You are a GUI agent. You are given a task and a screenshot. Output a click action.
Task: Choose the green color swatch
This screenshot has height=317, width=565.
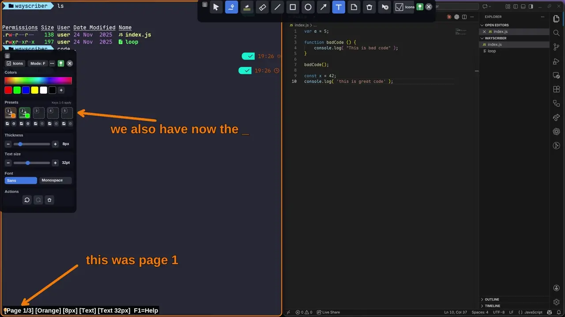pyautogui.click(x=17, y=90)
